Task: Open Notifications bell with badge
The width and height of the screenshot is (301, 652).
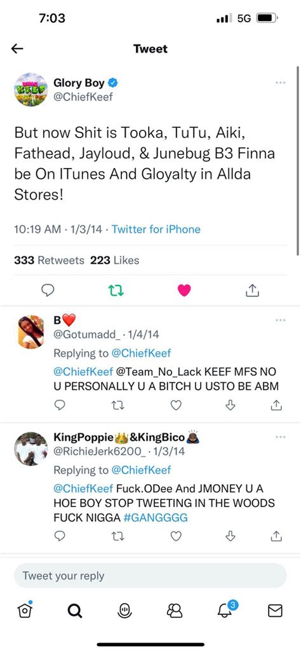Action: click(226, 609)
